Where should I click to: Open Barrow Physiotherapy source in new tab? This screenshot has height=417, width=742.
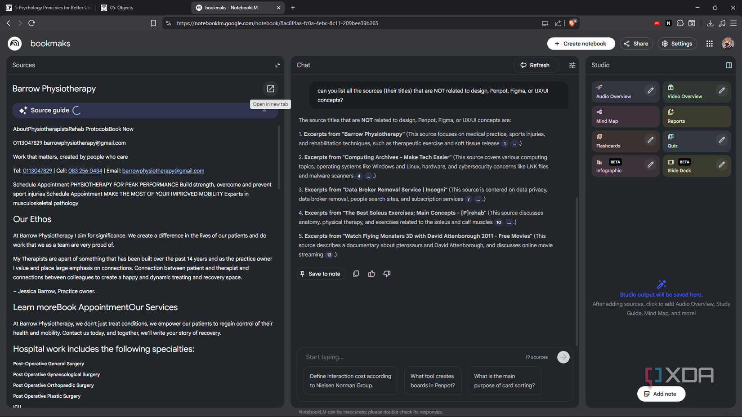[270, 89]
